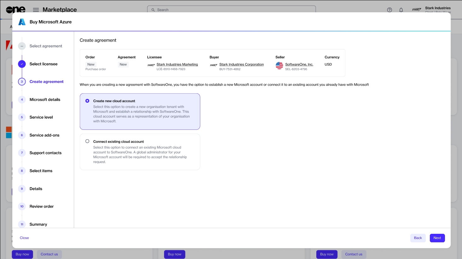This screenshot has height=259, width=462.
Task: Open the hamburger navigation menu
Action: (36, 10)
